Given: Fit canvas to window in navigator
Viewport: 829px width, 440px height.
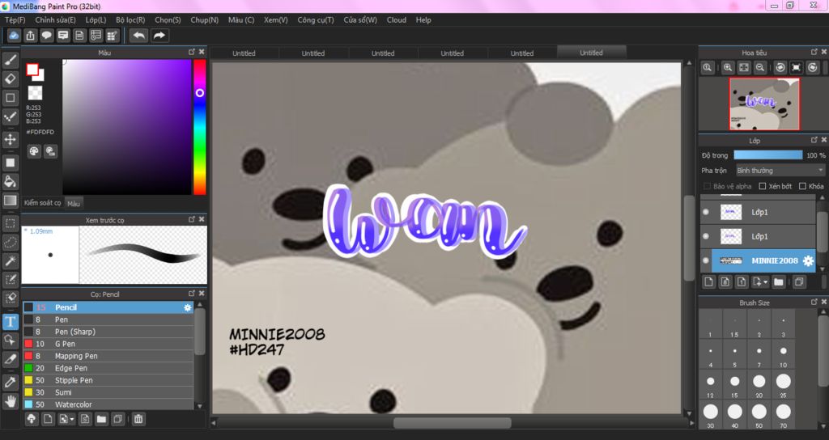Looking at the screenshot, I should tap(744, 68).
